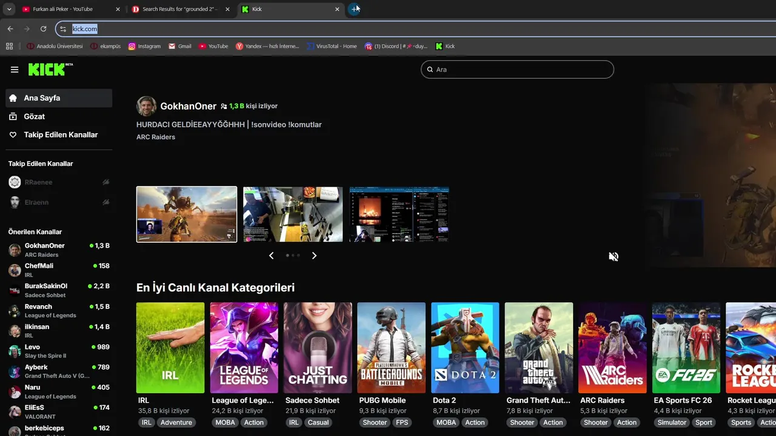
Task: Open Takip Edilen Kanallar sidebar item
Action: pos(59,135)
